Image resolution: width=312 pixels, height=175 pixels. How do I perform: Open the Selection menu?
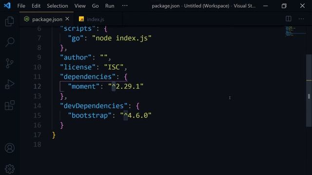[58, 6]
